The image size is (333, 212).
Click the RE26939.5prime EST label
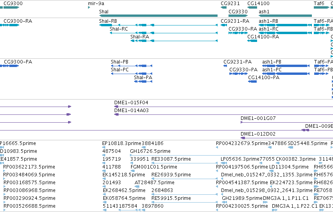(x=171, y=175)
